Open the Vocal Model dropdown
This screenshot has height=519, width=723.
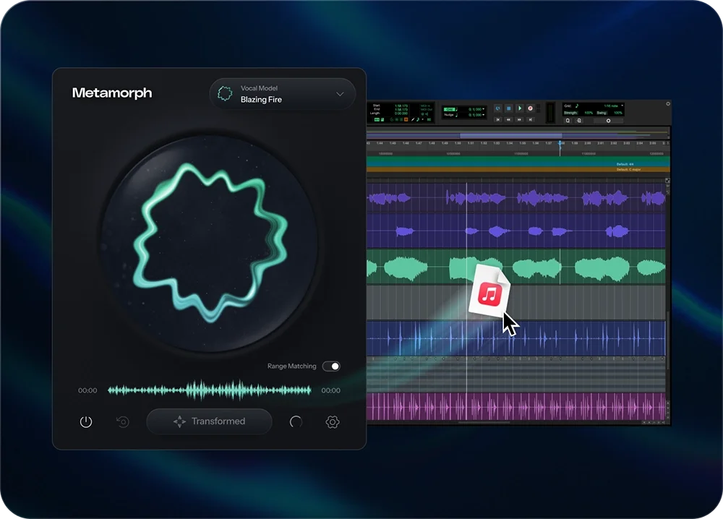283,93
